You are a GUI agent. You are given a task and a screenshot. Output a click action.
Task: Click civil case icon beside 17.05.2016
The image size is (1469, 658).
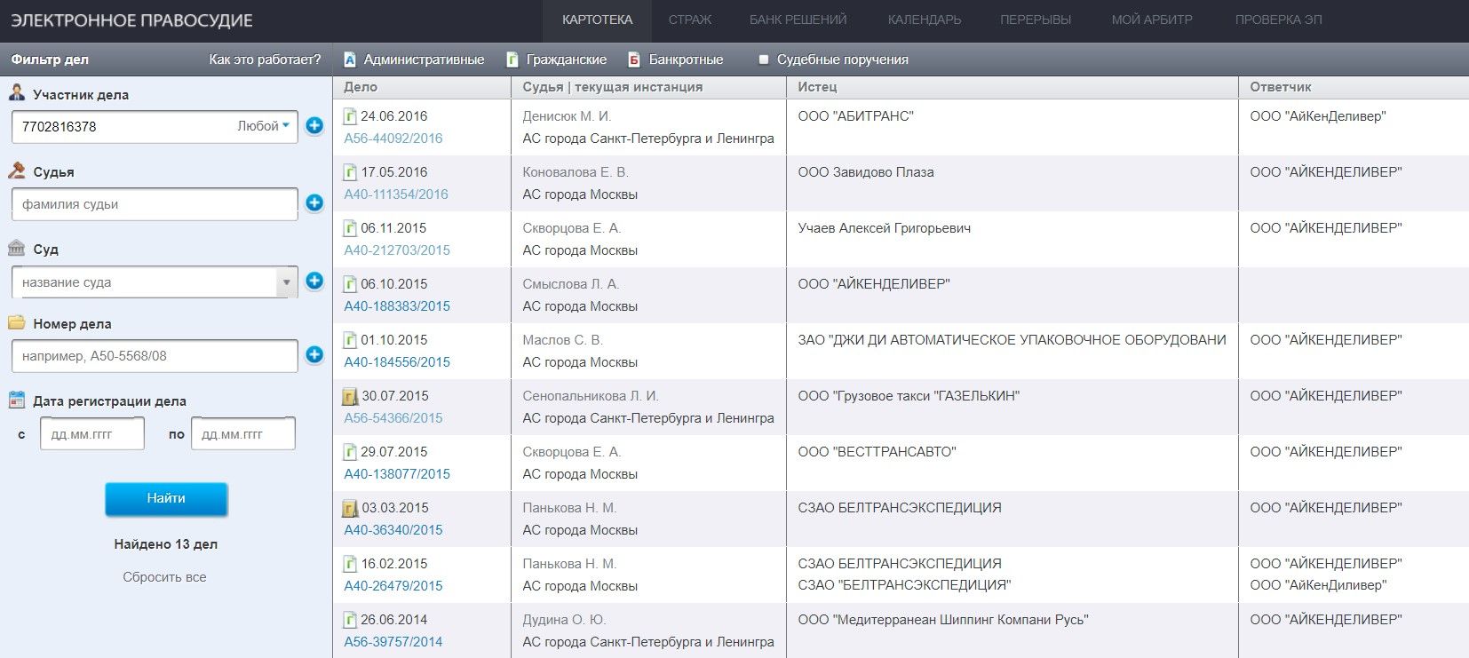click(x=350, y=172)
